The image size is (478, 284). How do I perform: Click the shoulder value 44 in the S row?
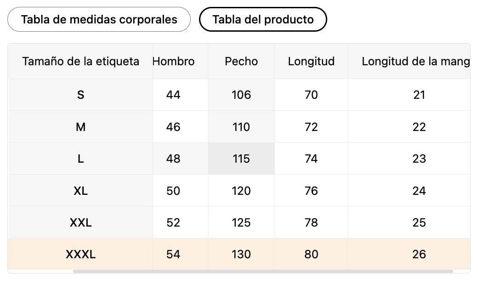[173, 95]
